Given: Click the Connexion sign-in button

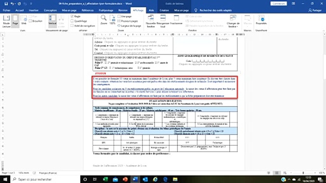Looking at the screenshot, I should pos(279,4).
